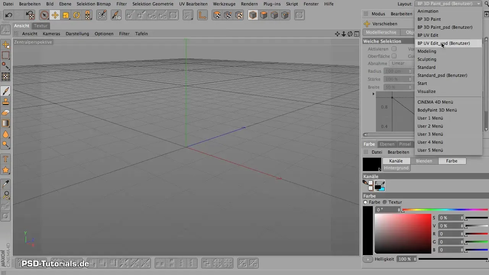The width and height of the screenshot is (489, 275).
Task: Select the Magic Wand tool
Action: tap(6, 66)
